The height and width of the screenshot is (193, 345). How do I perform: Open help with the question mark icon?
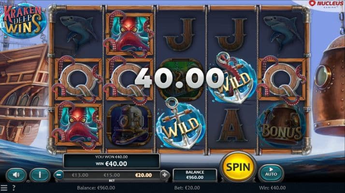(14, 188)
